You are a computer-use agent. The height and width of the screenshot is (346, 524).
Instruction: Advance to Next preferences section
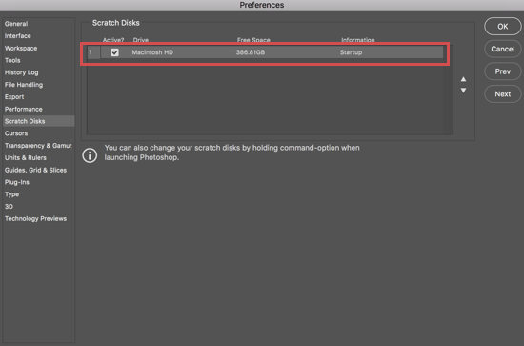coord(502,94)
